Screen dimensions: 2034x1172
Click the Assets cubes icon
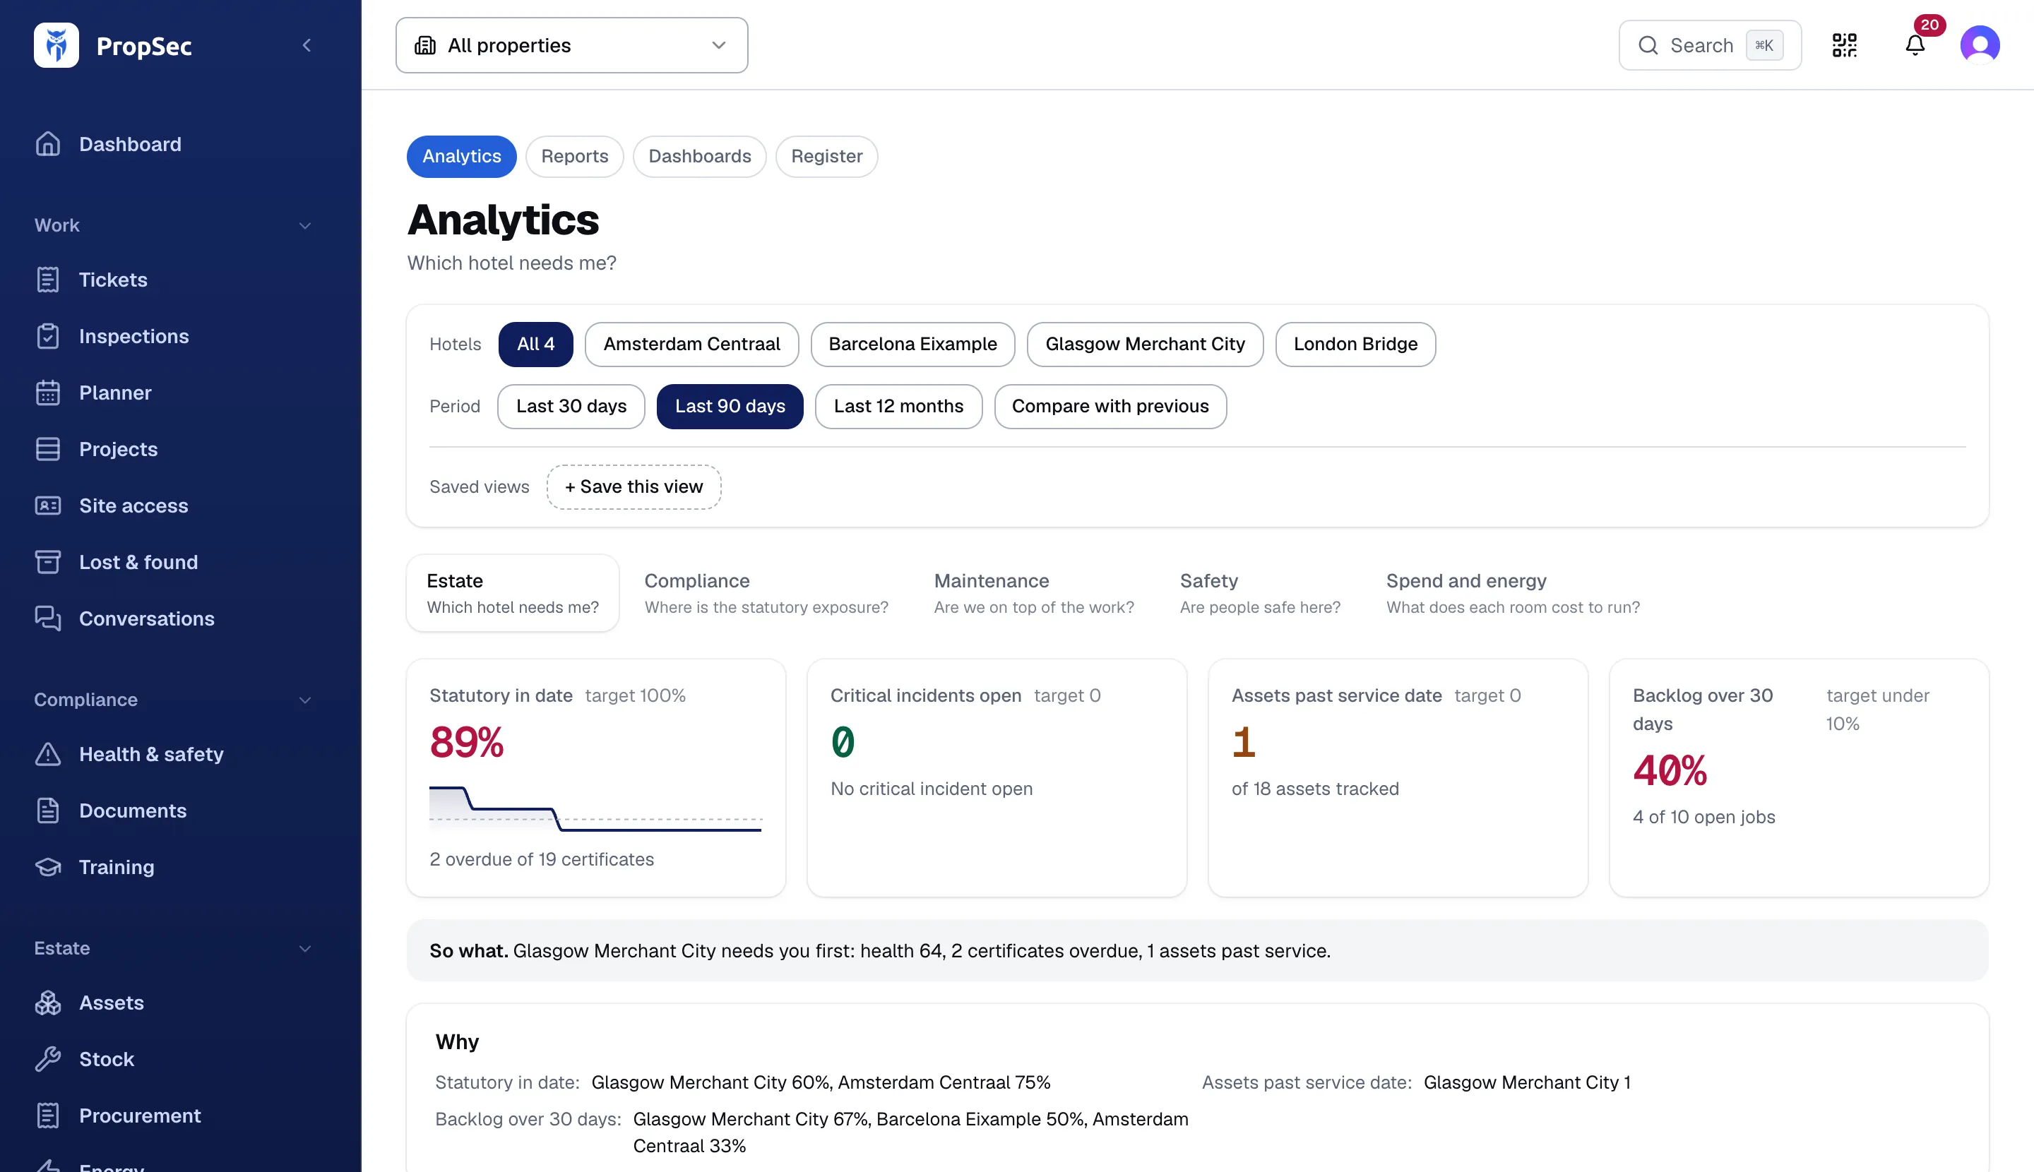(x=48, y=1002)
